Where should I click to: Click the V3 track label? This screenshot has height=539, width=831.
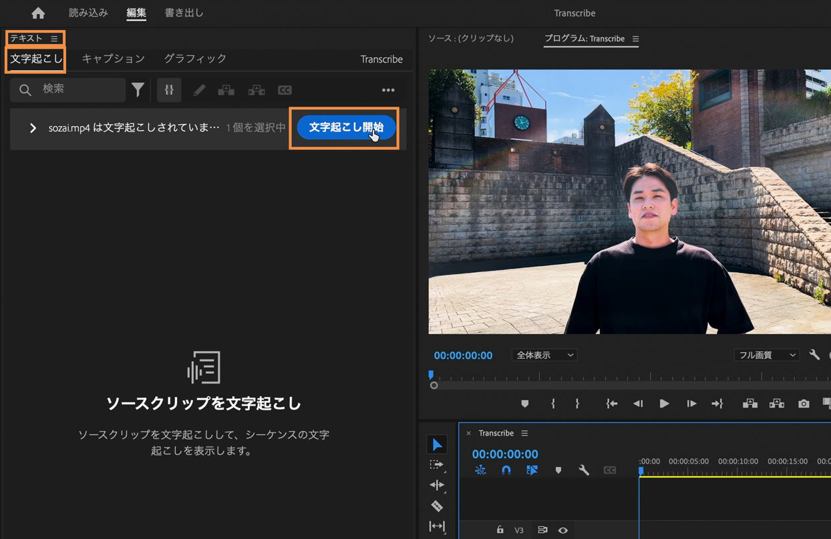(519, 530)
